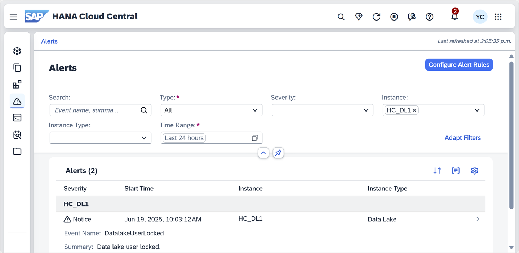
Task: Pin the filter header bar
Action: tap(278, 153)
